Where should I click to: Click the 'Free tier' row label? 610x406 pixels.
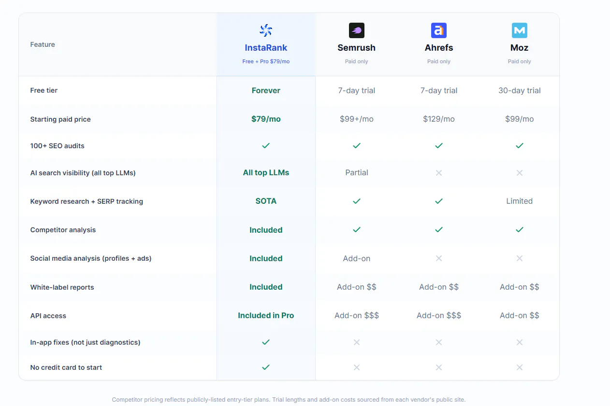pos(44,90)
